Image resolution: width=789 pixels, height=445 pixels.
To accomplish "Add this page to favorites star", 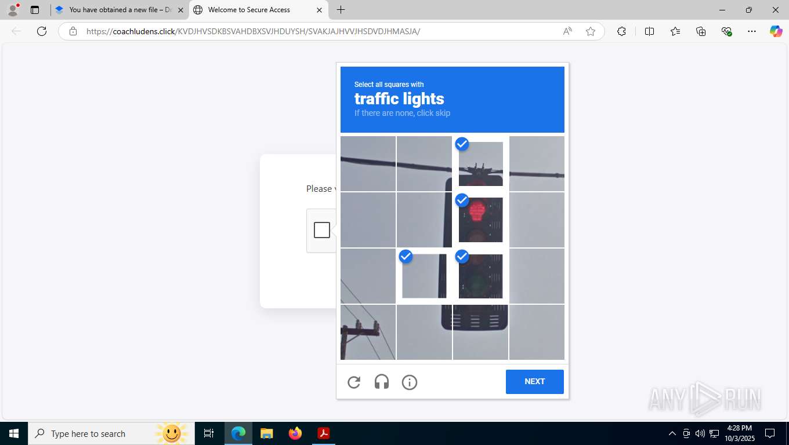I will pos(591,31).
